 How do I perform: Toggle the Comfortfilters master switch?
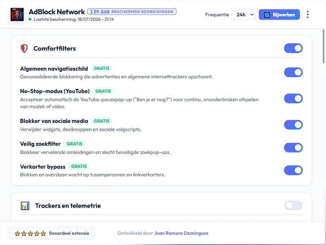coord(293,48)
